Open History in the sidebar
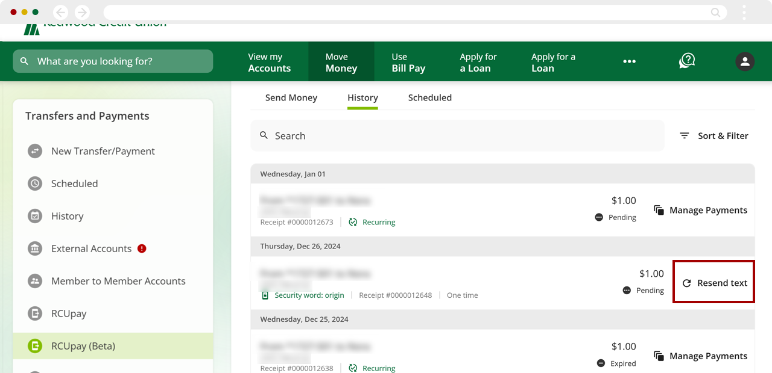The height and width of the screenshot is (373, 772). coord(67,216)
